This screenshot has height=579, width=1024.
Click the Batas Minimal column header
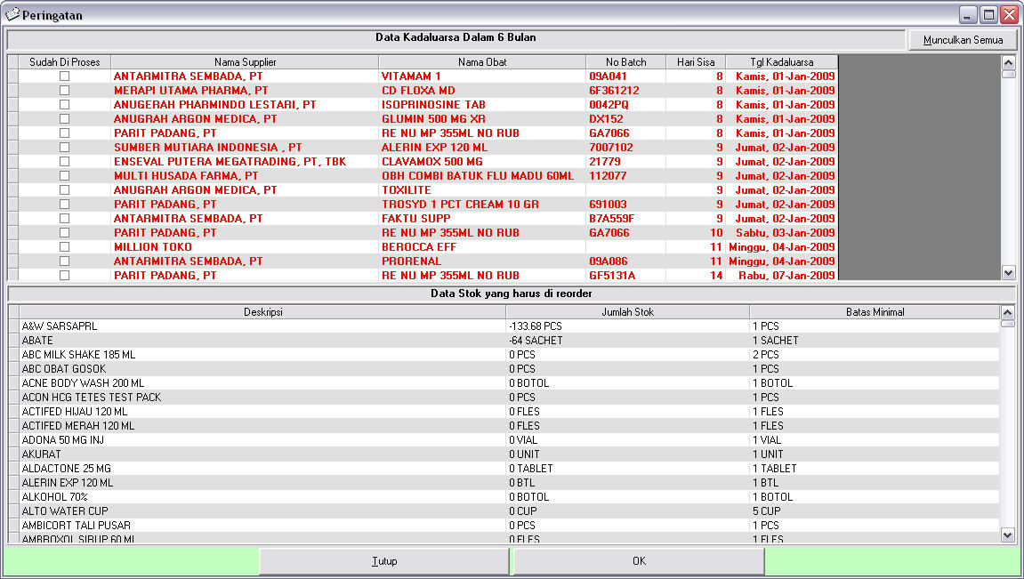pyautogui.click(x=875, y=312)
